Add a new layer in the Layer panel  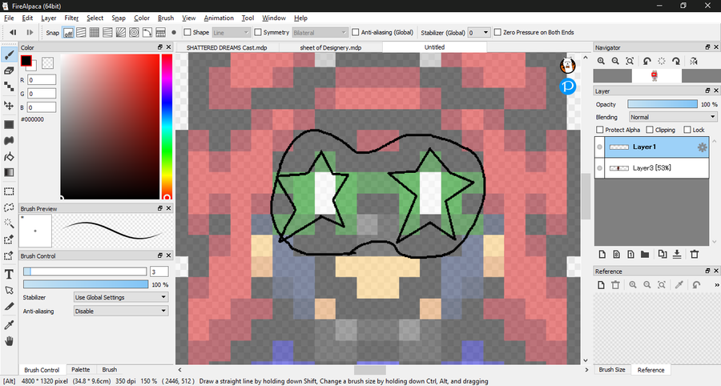(602, 254)
